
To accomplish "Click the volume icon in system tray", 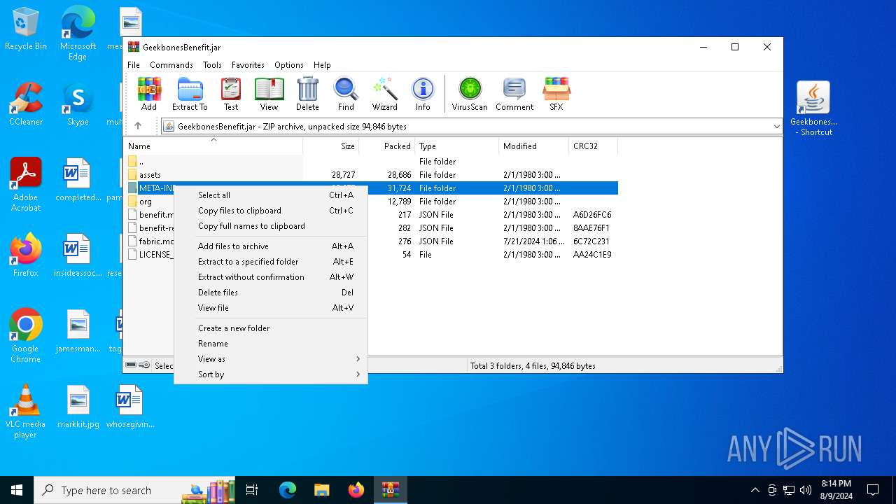I will [x=806, y=490].
